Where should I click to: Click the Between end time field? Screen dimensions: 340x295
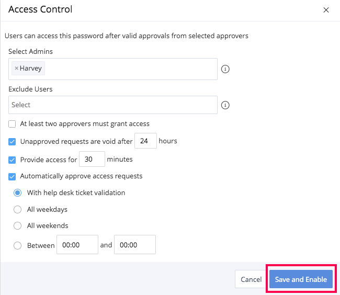coord(134,245)
